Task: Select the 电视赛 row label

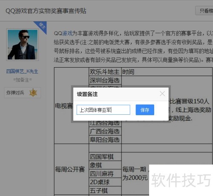Action: (63, 106)
